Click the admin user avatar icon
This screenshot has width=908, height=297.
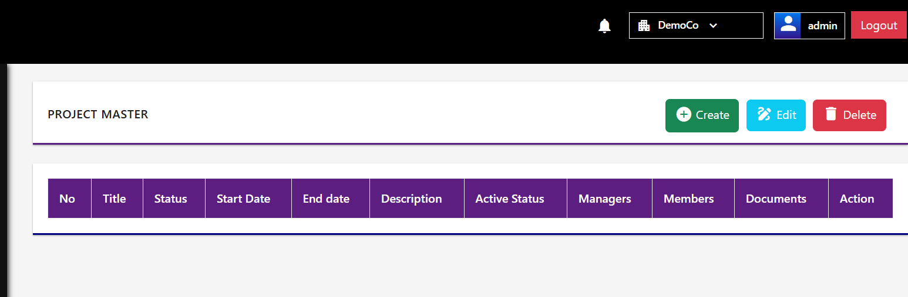[x=788, y=26]
